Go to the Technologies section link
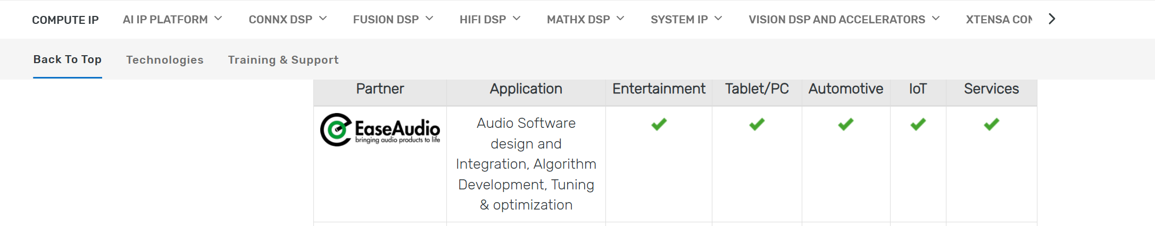The width and height of the screenshot is (1155, 226). tap(165, 60)
